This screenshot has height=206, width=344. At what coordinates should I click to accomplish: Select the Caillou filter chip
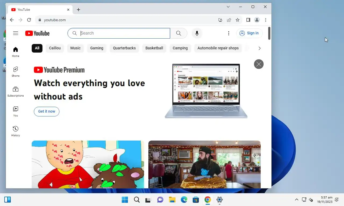[x=55, y=48]
